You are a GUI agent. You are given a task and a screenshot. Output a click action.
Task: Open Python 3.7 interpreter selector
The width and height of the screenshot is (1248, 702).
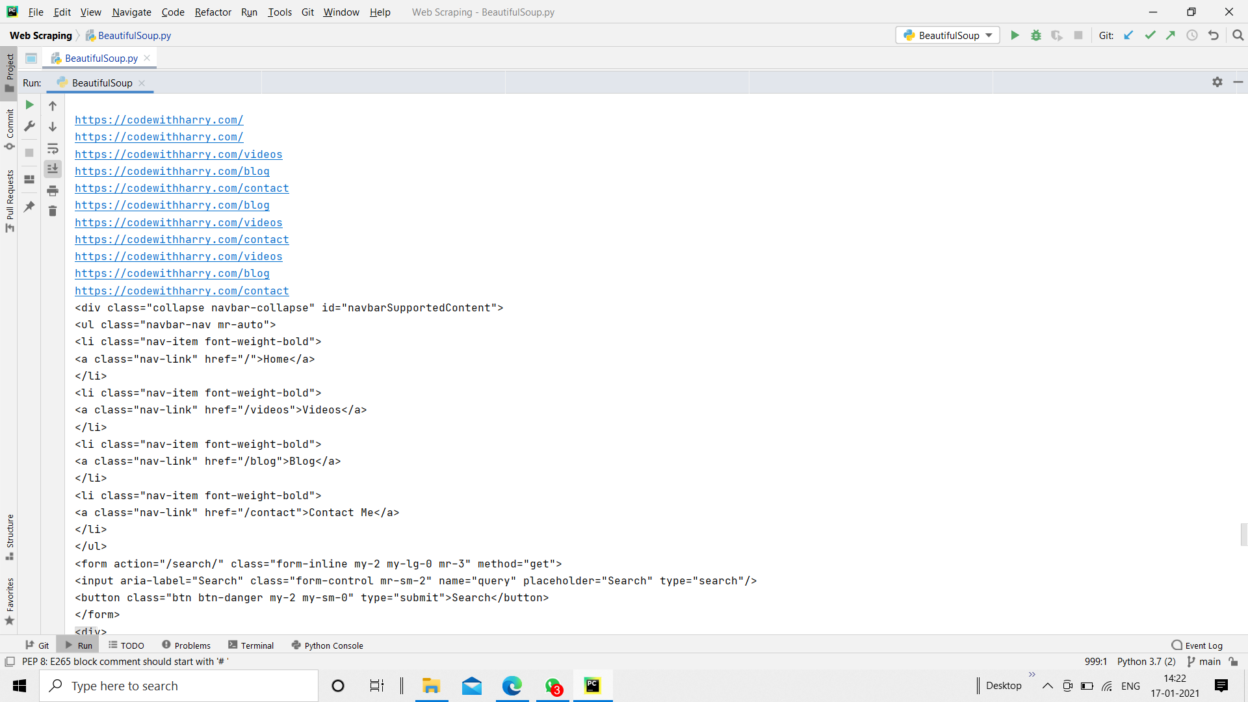click(x=1146, y=662)
